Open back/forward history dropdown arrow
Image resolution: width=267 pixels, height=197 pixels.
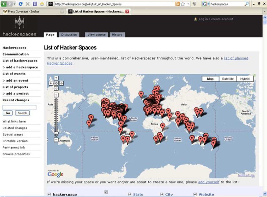(x=15, y=4)
